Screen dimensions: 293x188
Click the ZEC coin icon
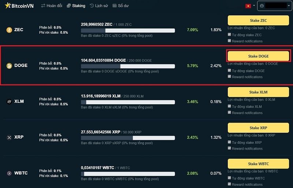9,30
